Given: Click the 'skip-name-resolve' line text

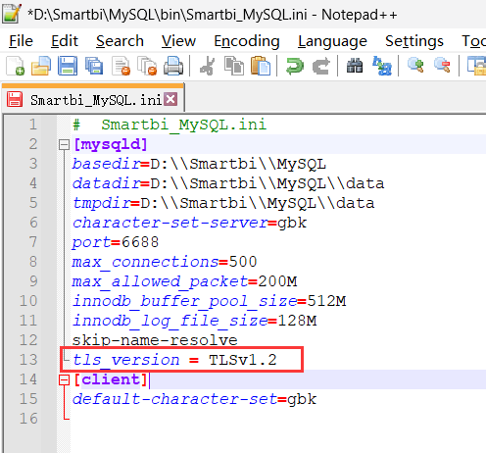Looking at the screenshot, I should point(155,340).
